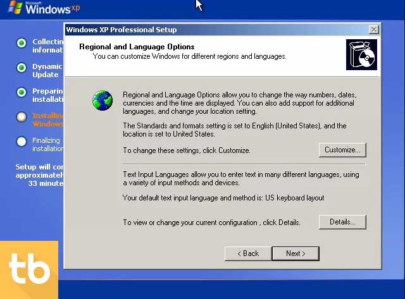Click the Customize... button

click(x=342, y=150)
